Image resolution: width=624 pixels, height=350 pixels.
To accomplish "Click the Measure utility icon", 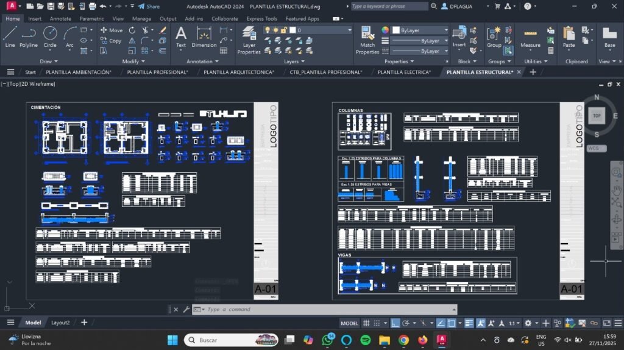I will pos(530,37).
